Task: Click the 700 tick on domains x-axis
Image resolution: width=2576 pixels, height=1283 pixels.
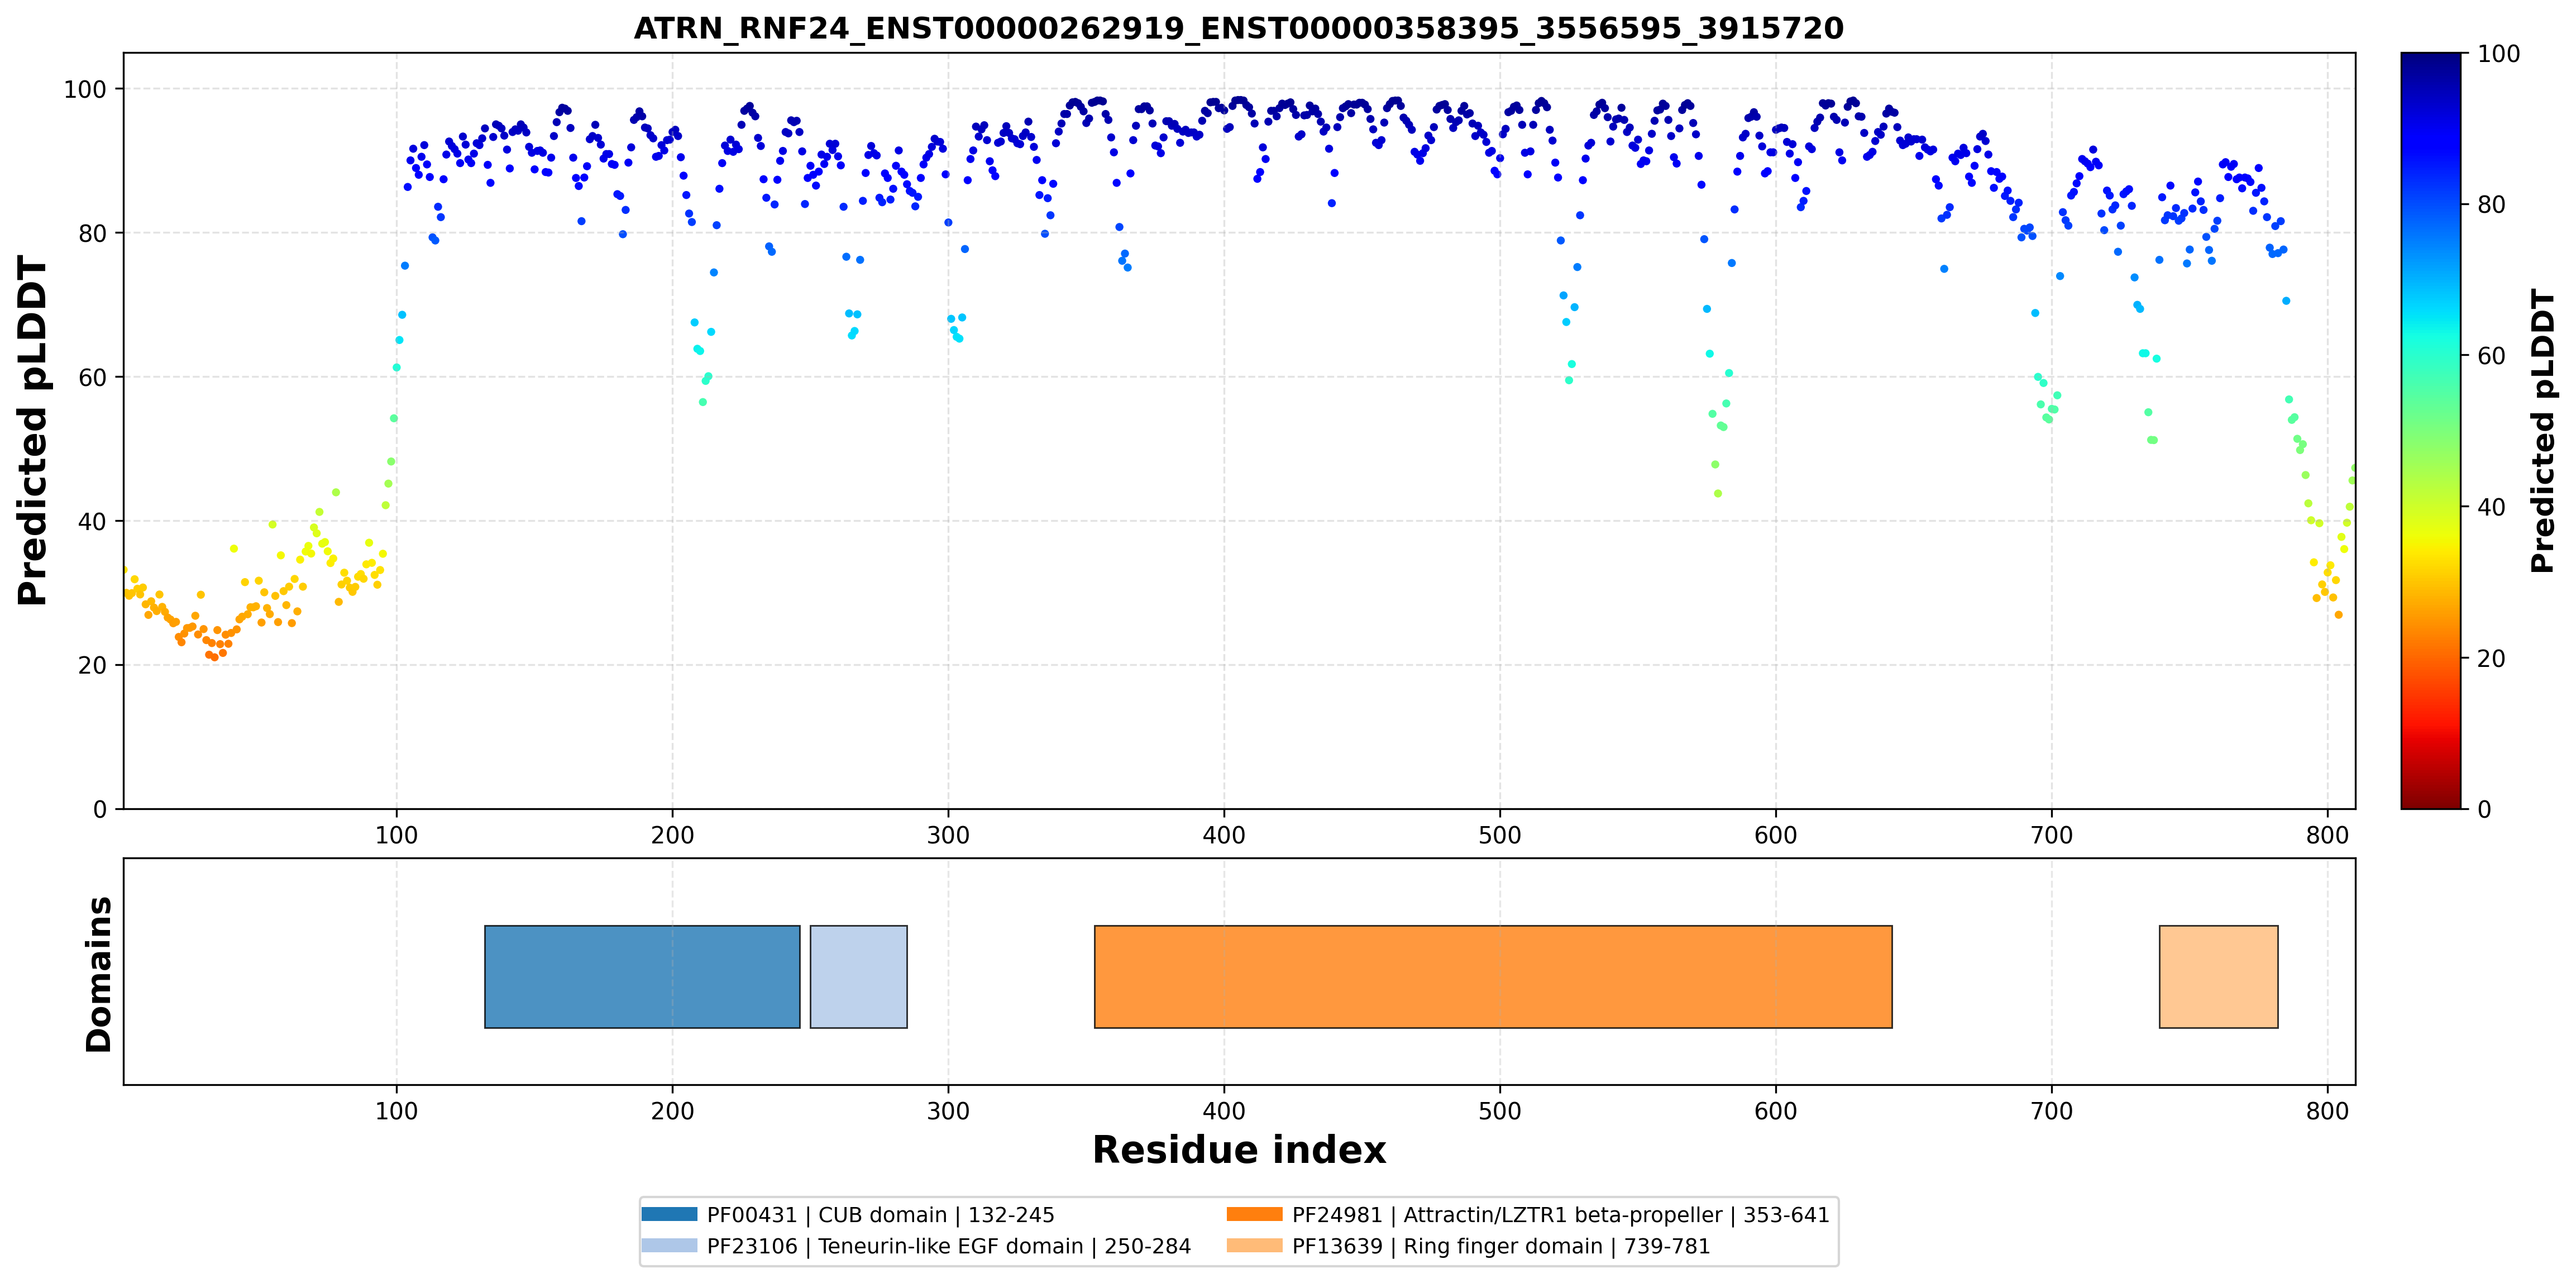Action: (x=2052, y=1111)
